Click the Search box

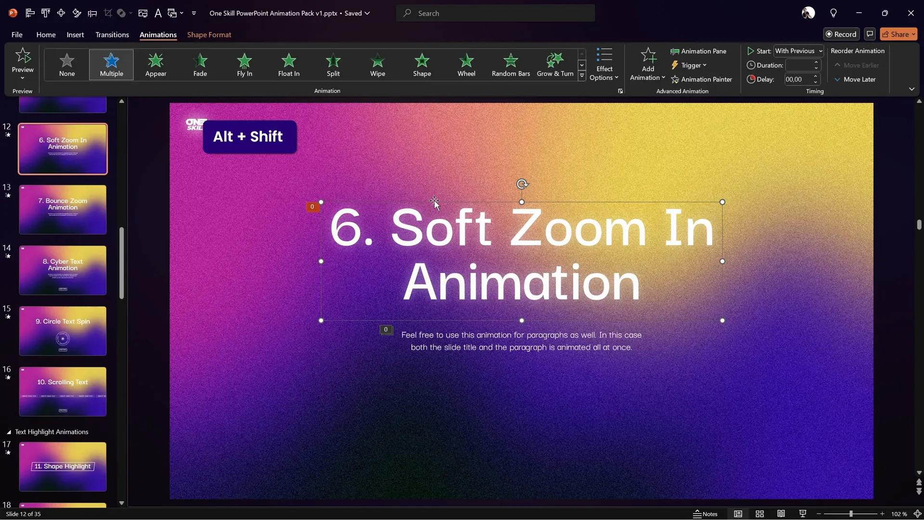pyautogui.click(x=496, y=13)
